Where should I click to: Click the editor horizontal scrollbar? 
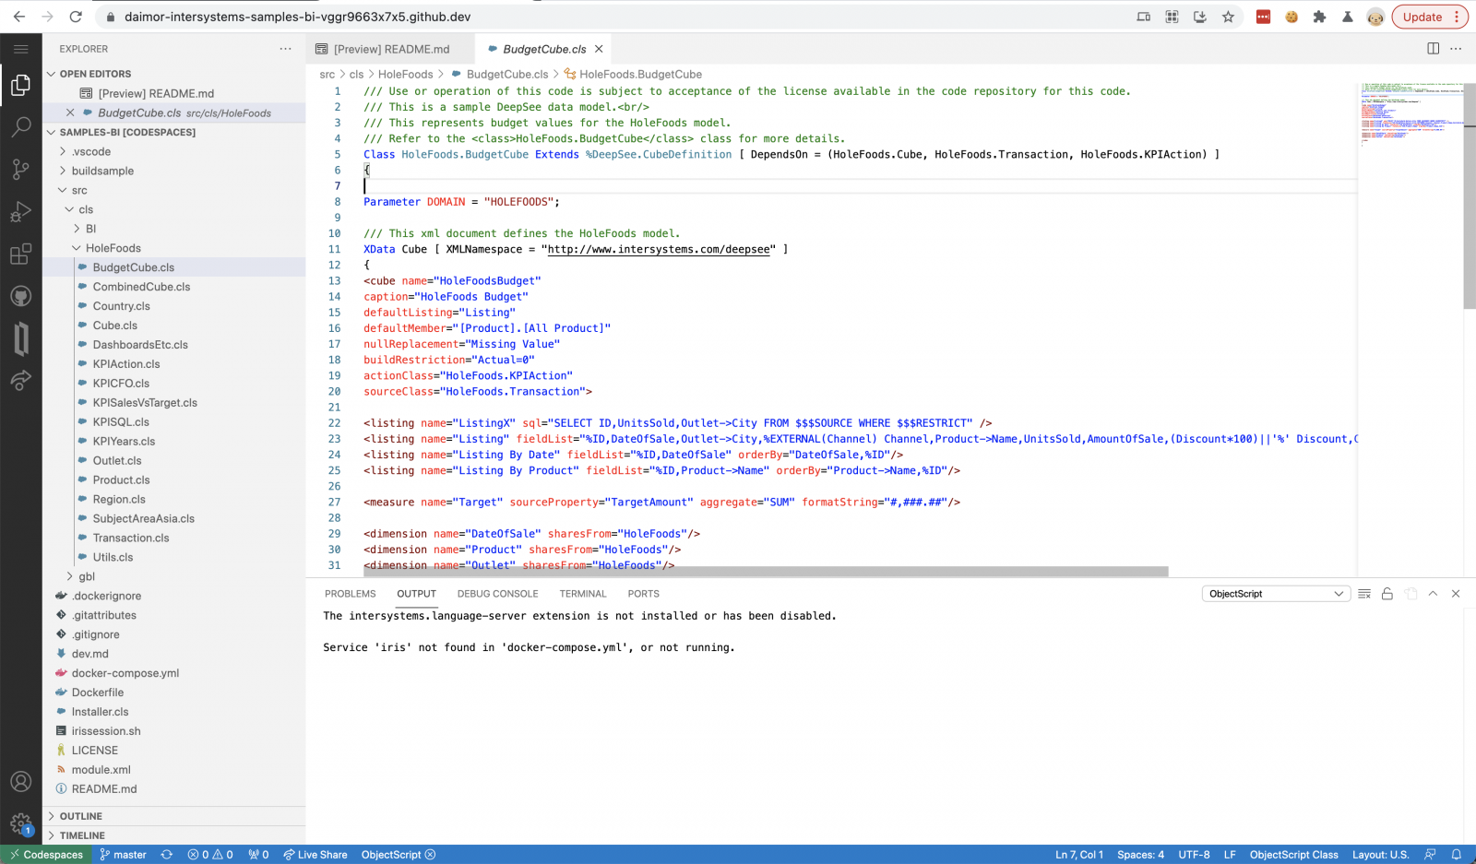point(766,572)
